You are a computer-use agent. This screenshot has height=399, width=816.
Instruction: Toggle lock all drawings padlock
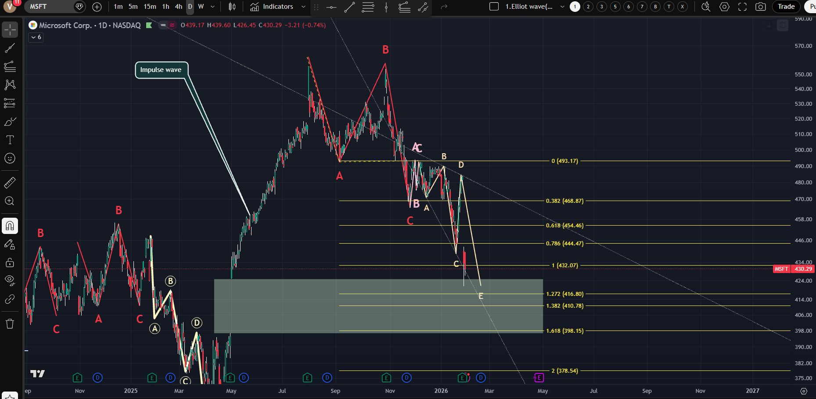[x=10, y=262]
